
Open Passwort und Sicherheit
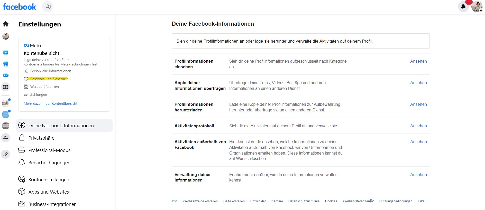[x=49, y=79]
